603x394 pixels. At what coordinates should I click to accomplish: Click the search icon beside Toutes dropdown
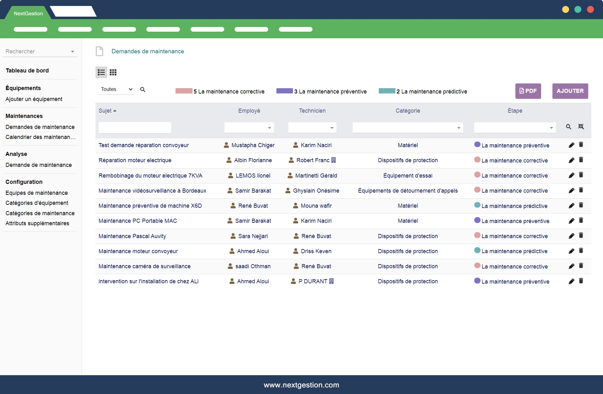click(x=143, y=90)
